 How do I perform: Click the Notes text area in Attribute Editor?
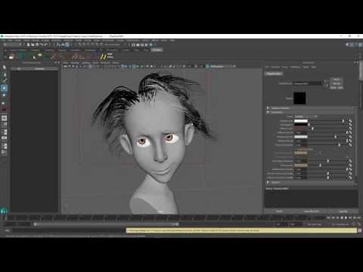click(x=311, y=199)
